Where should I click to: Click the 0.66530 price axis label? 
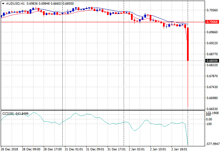pyautogui.click(x=212, y=109)
